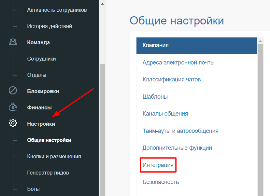This screenshot has width=270, height=196.
Task: Click the Финансы money bag icon
Action: pos(13,107)
